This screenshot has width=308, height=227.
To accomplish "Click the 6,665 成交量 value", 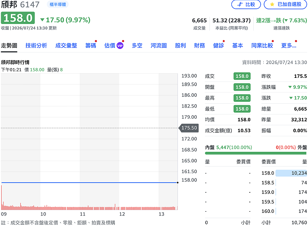I will 199,20.
